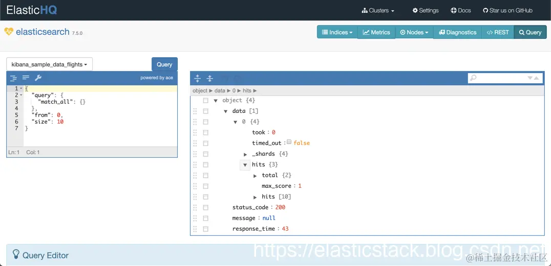Place cursor on "size": 10 line
This screenshot has height=266, width=551.
pos(100,122)
